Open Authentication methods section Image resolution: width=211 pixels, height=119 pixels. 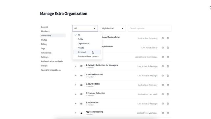[52, 61]
